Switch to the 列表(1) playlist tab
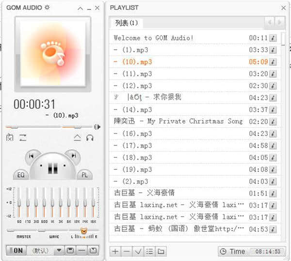The image size is (291, 261). [x=127, y=23]
